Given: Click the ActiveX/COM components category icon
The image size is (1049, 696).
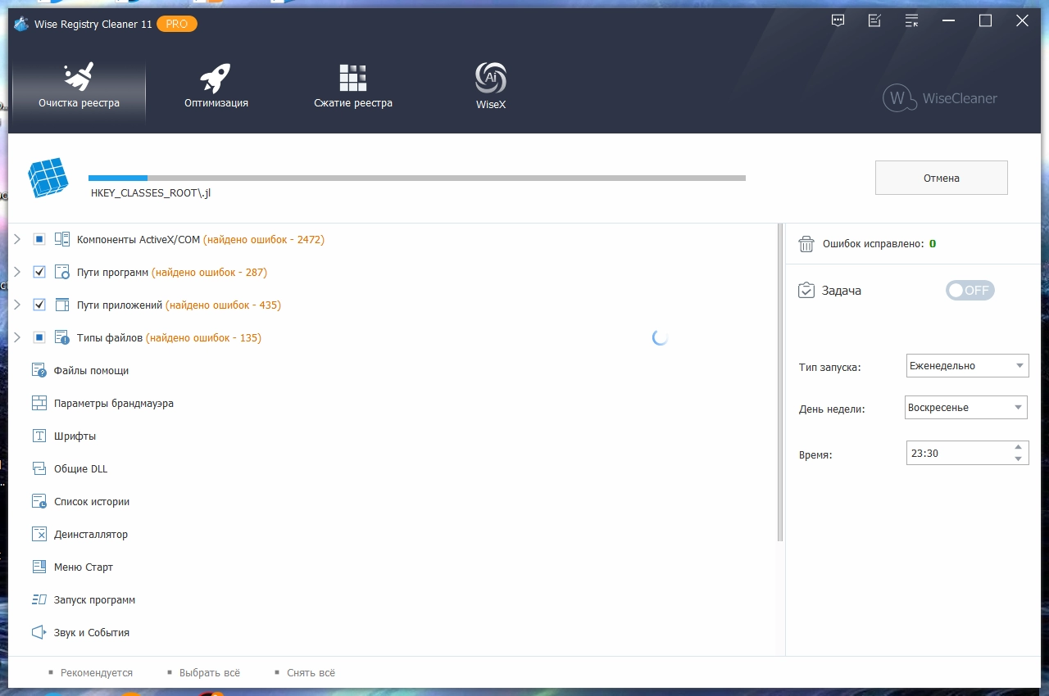Looking at the screenshot, I should [x=62, y=240].
